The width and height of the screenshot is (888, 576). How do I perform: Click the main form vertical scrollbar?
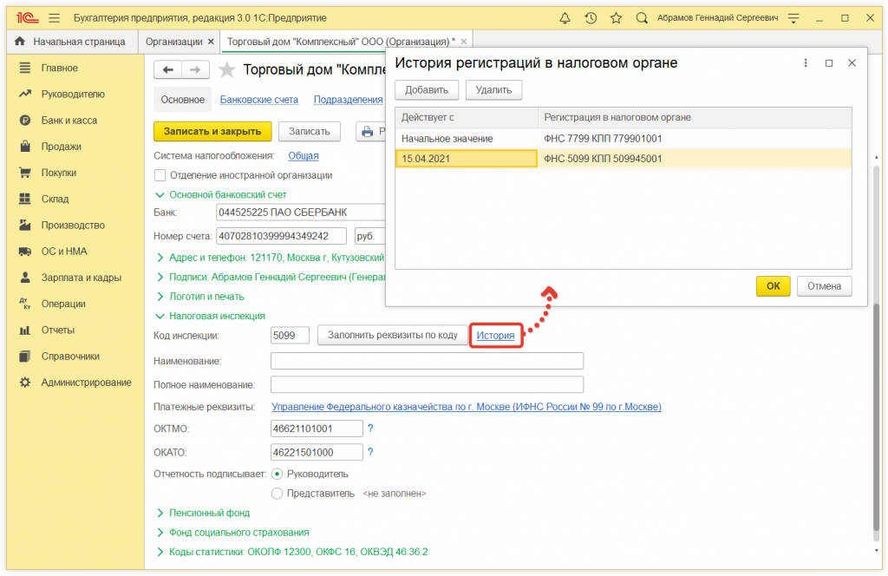point(877,416)
